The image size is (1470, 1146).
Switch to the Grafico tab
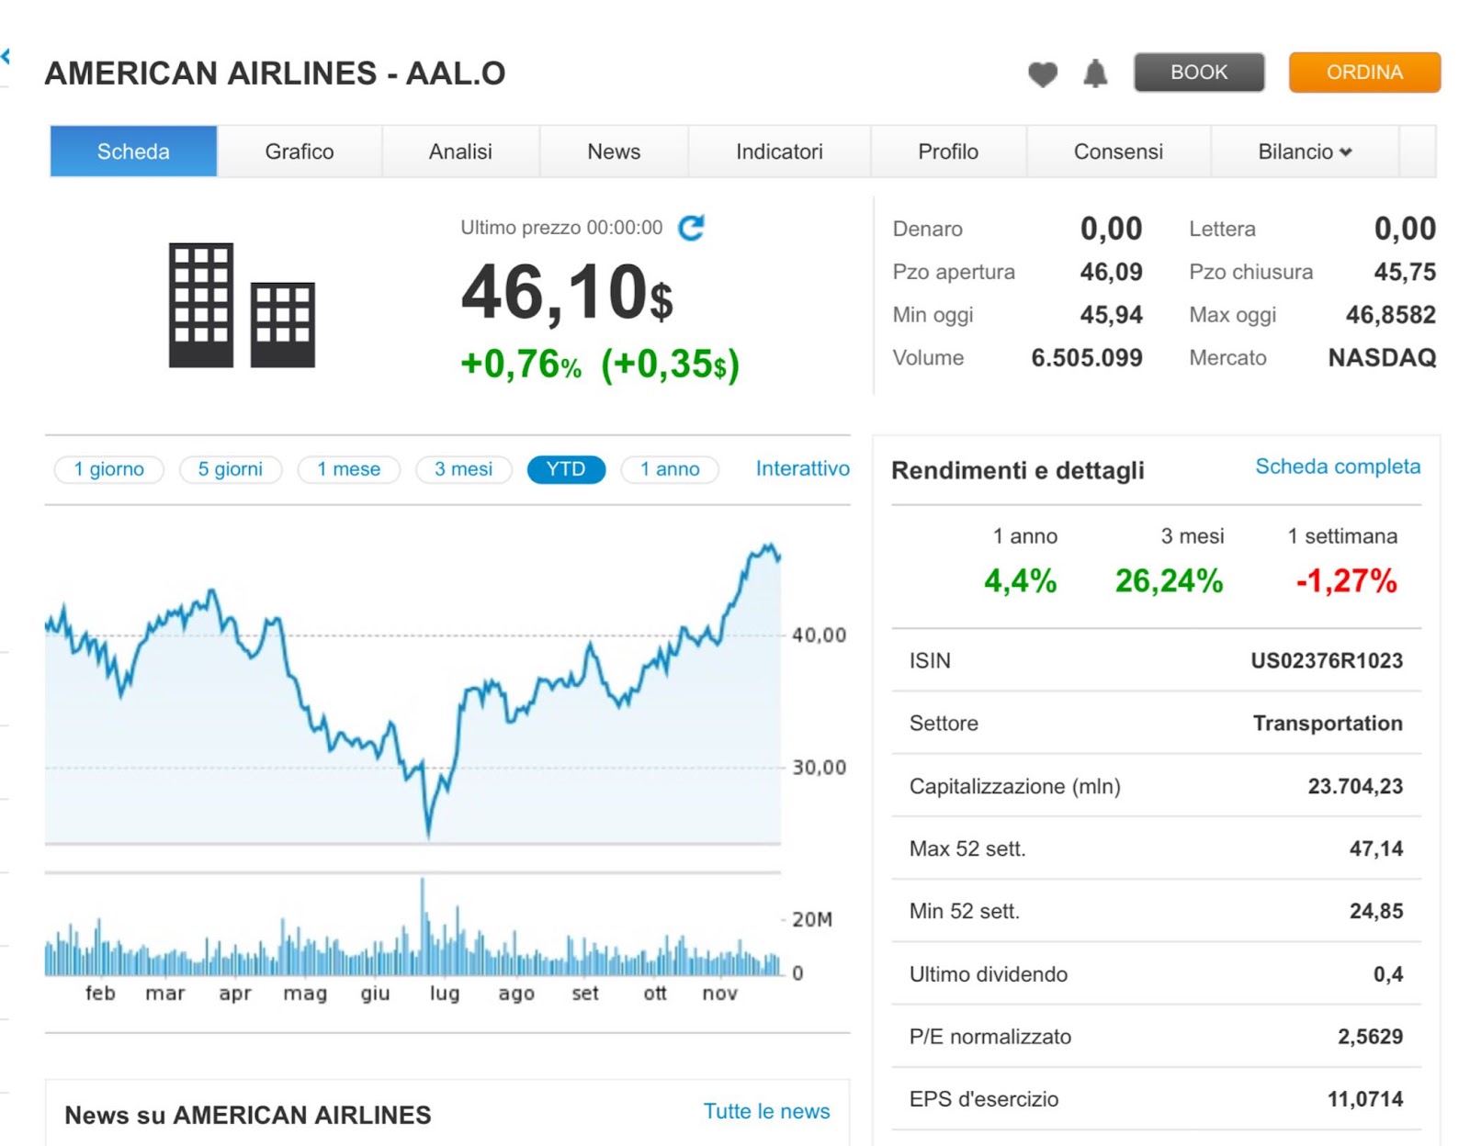point(300,152)
